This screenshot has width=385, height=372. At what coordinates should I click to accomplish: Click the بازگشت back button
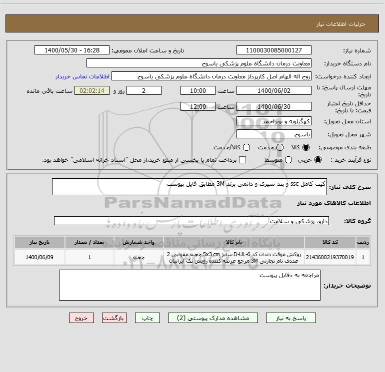pos(114,318)
